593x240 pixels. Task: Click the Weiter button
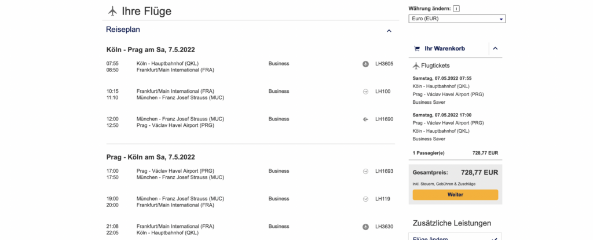[x=455, y=195]
